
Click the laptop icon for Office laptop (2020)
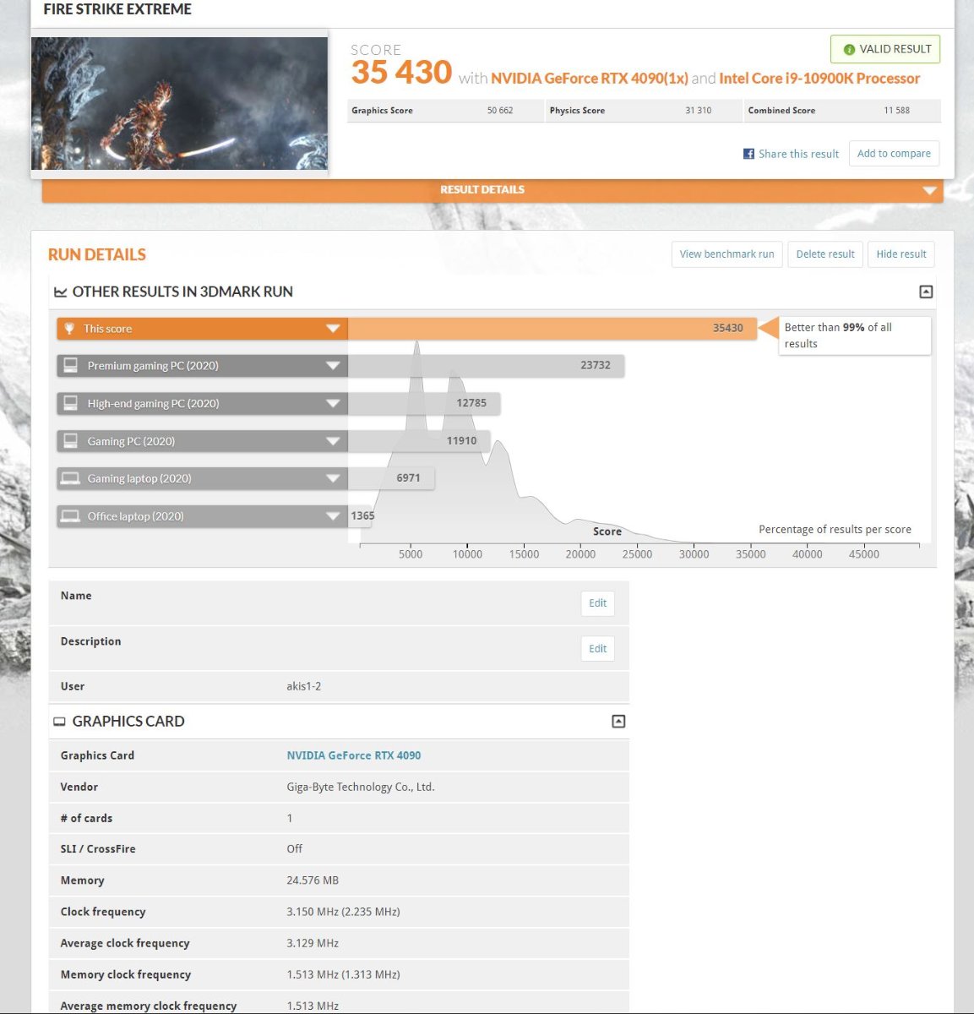pos(71,516)
